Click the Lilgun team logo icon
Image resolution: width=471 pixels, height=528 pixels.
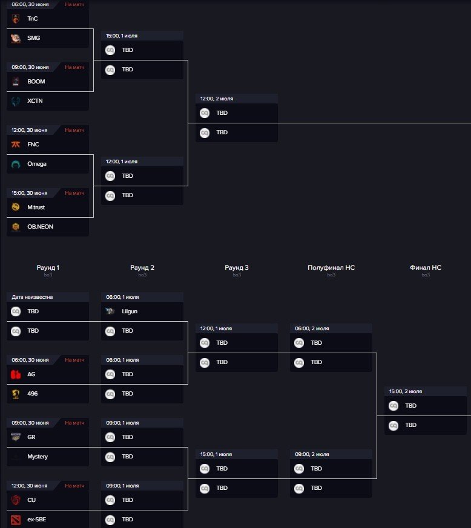point(110,311)
